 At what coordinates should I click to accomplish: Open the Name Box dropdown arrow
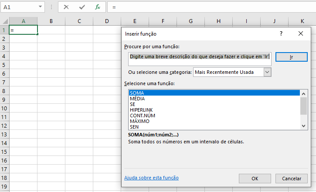41,7
